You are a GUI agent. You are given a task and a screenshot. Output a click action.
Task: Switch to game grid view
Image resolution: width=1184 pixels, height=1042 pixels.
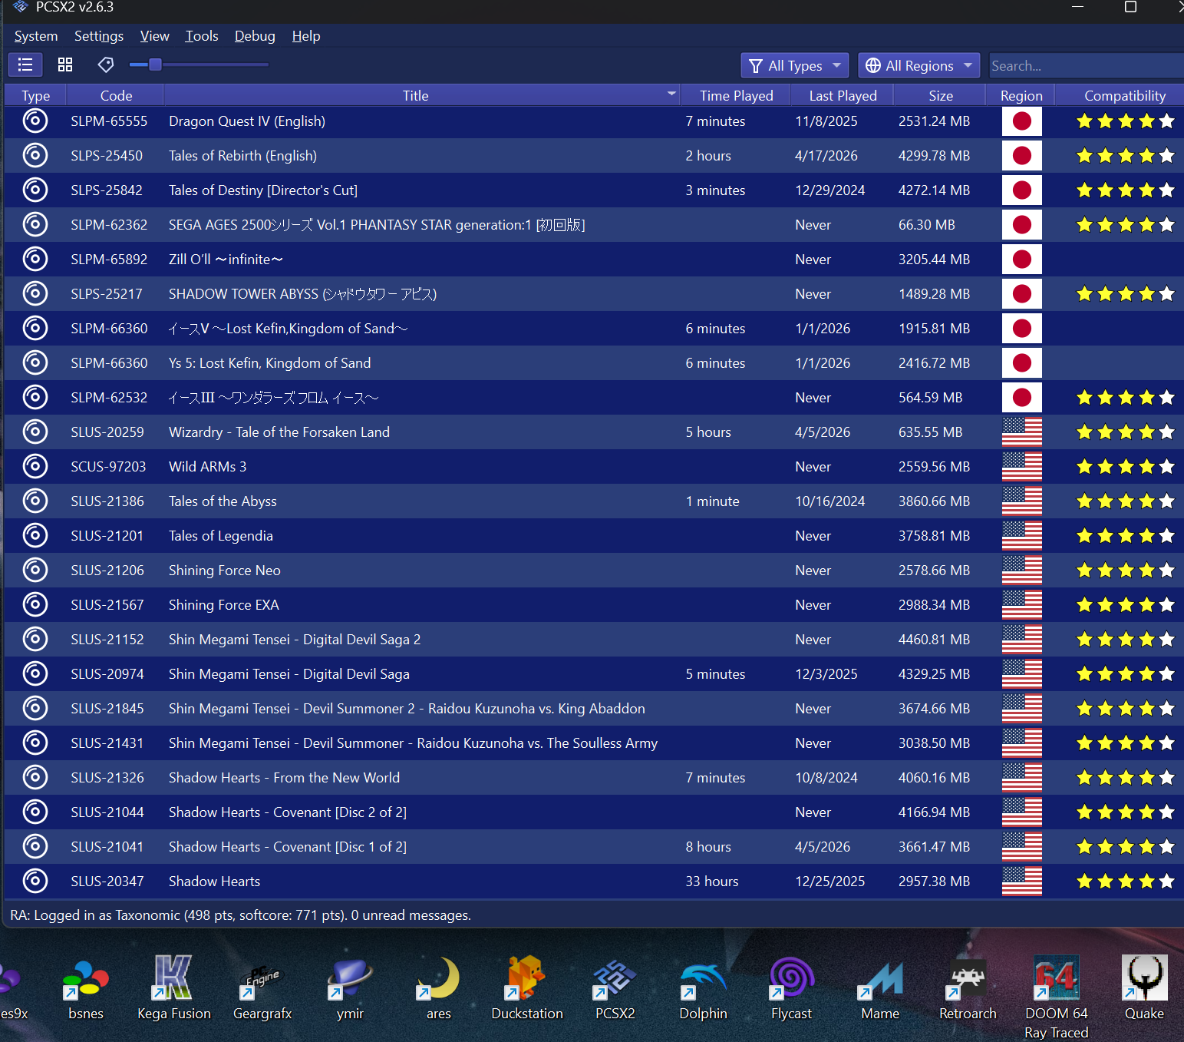(65, 65)
